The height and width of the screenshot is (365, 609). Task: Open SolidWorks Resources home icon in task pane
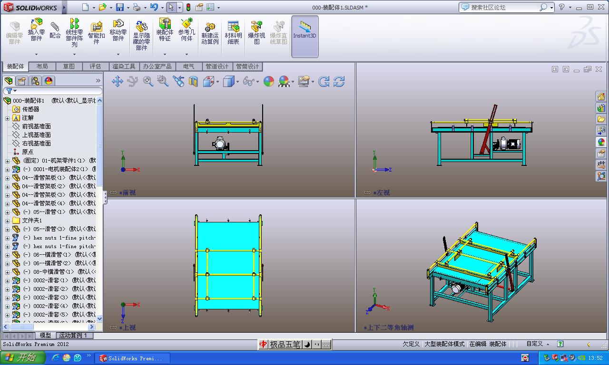tap(601, 97)
